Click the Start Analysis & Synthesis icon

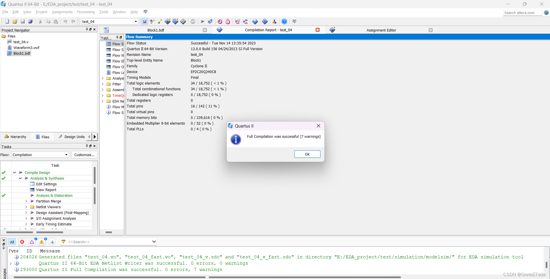pyautogui.click(x=210, y=21)
